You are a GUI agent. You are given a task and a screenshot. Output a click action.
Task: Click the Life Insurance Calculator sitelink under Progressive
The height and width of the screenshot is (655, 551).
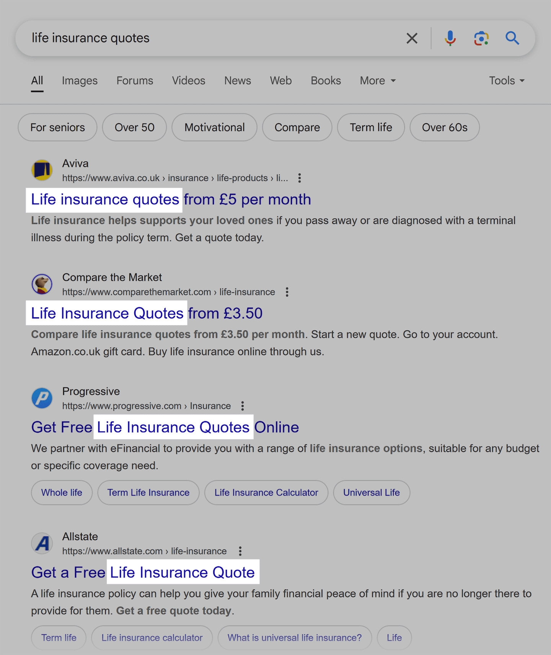coord(266,492)
